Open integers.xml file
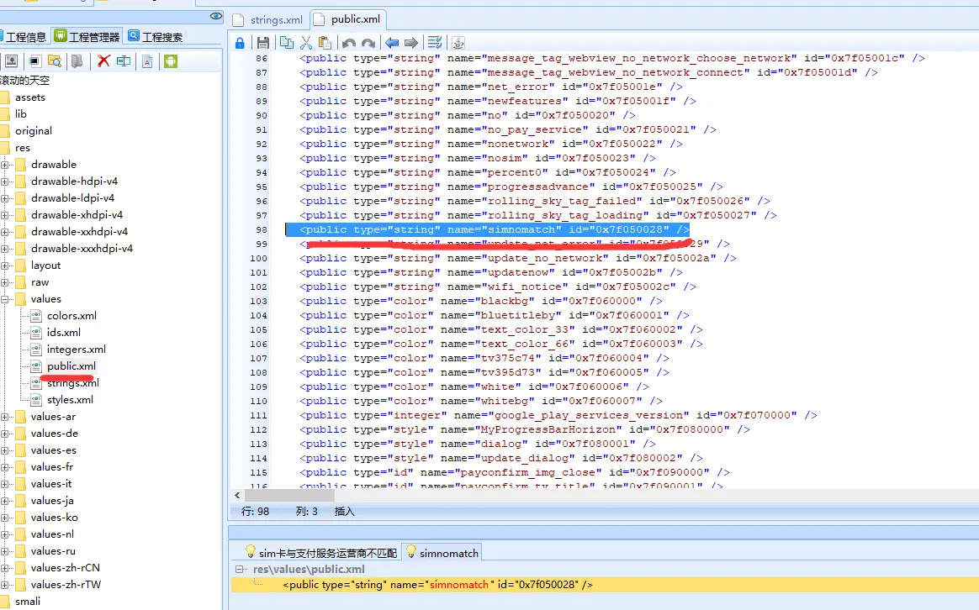This screenshot has width=979, height=610. (77, 350)
